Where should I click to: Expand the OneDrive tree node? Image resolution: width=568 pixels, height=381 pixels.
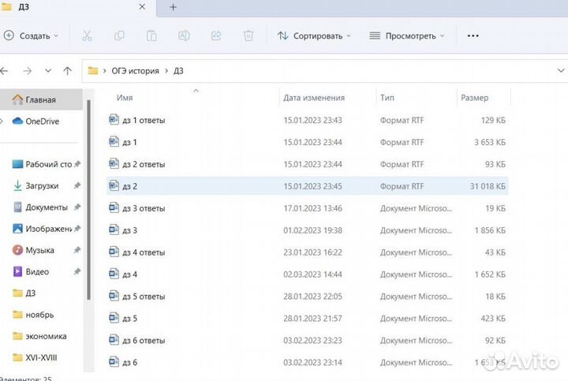point(4,121)
